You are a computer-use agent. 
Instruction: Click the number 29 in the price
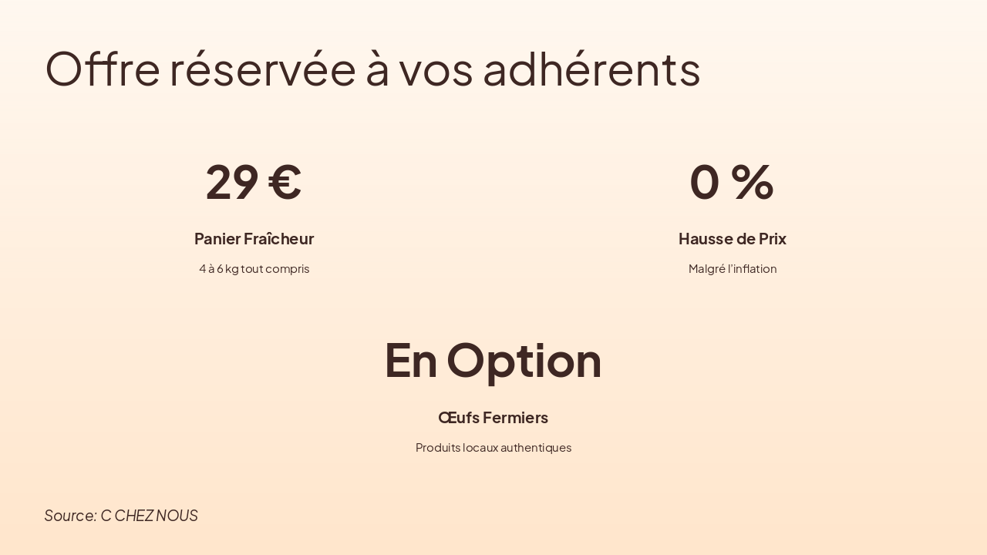coord(231,182)
